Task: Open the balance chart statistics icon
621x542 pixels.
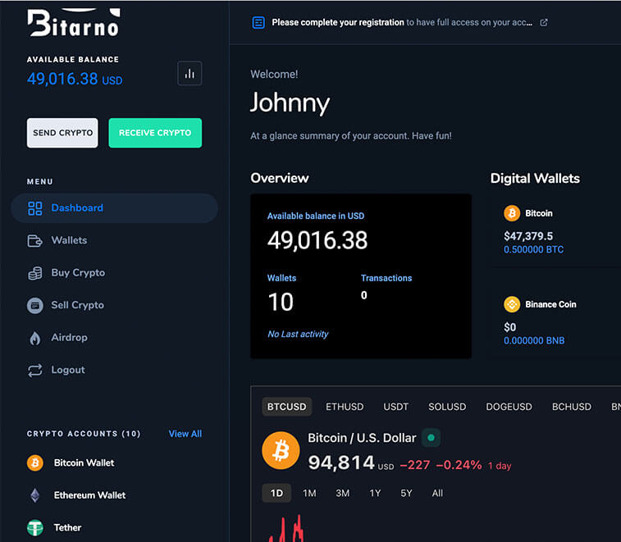Action: (189, 73)
